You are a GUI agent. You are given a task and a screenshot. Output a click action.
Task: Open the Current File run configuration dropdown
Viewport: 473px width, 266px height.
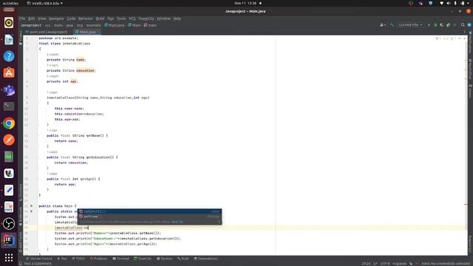411,25
